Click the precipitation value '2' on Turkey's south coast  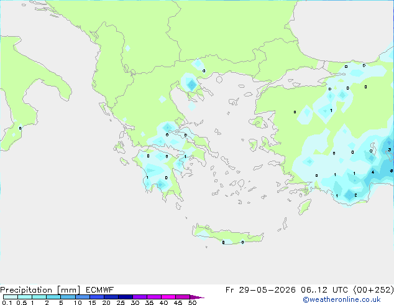(x=355, y=195)
